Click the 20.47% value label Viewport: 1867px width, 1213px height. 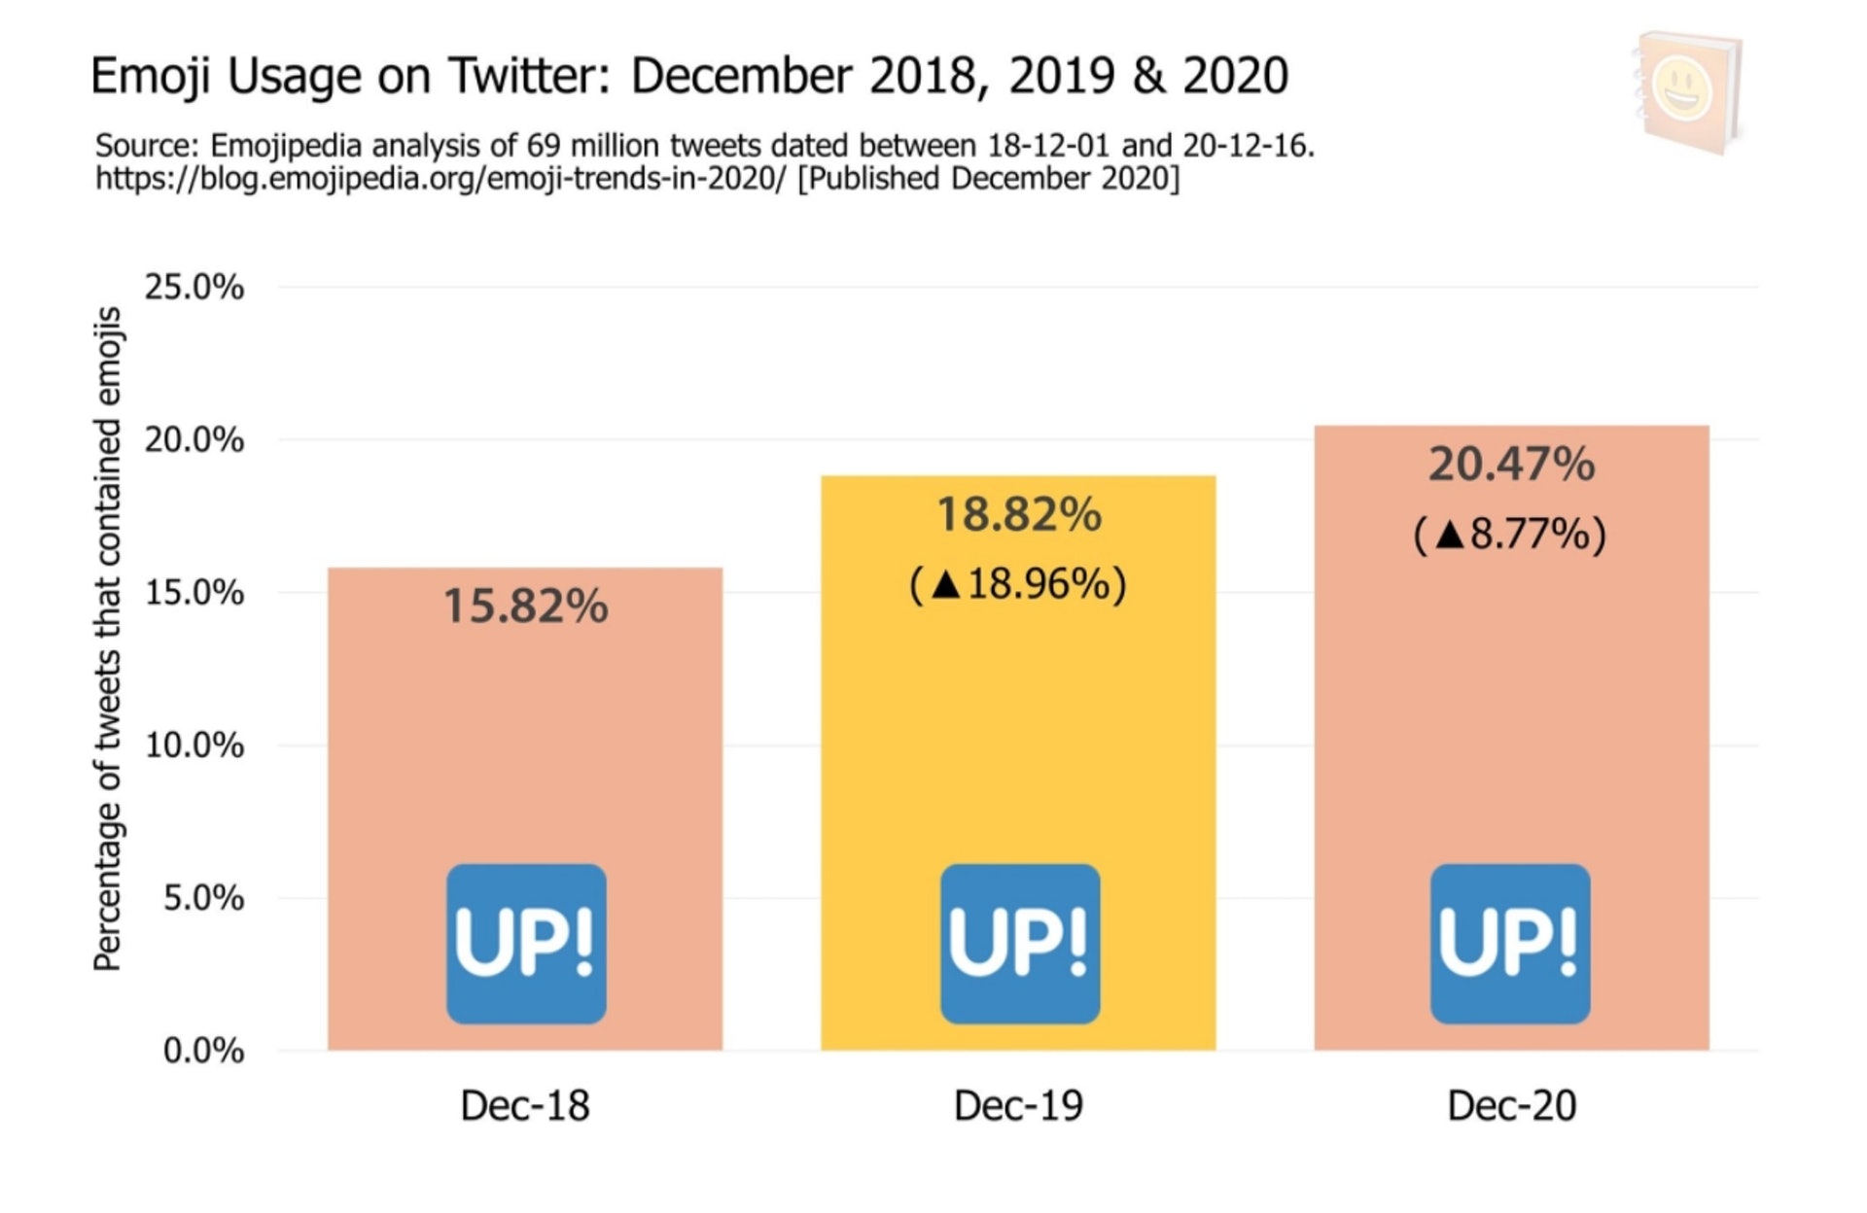point(1512,464)
